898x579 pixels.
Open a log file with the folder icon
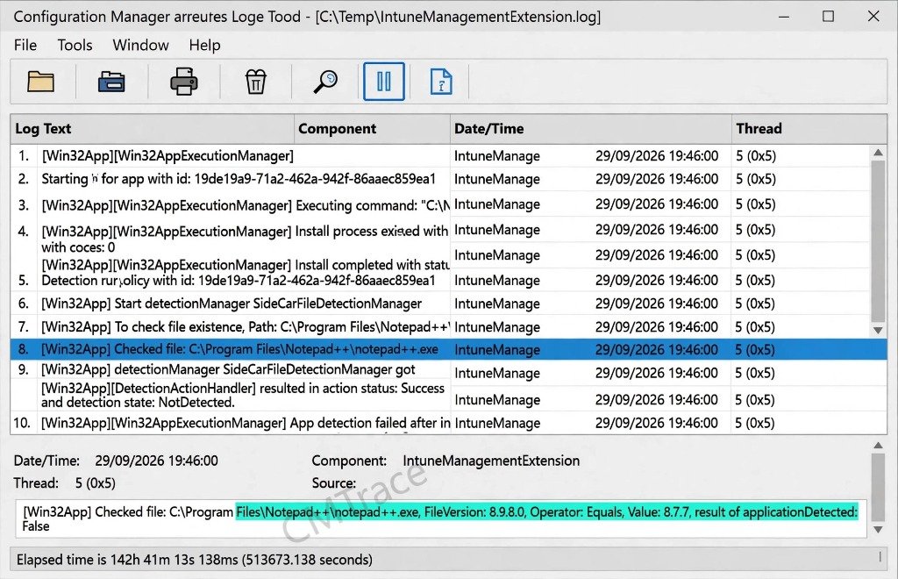[x=40, y=82]
